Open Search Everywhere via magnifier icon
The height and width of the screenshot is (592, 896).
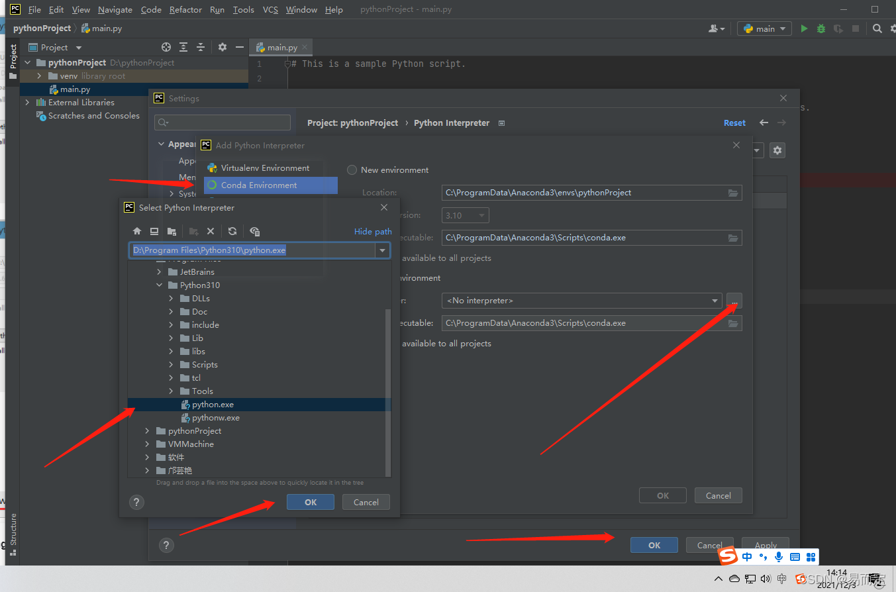tap(877, 28)
